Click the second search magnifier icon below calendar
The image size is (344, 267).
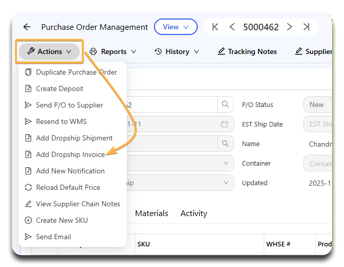click(x=225, y=144)
